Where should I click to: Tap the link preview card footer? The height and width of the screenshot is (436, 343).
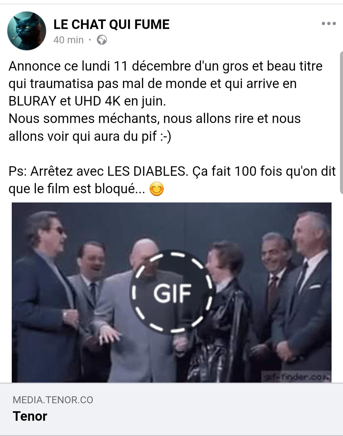(171, 409)
